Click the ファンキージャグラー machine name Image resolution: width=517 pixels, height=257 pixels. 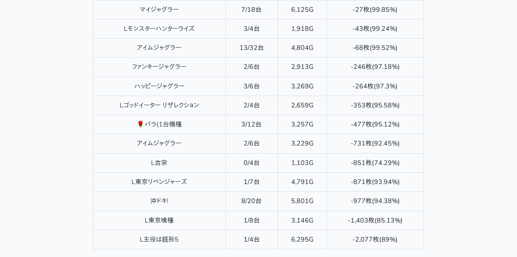159,67
